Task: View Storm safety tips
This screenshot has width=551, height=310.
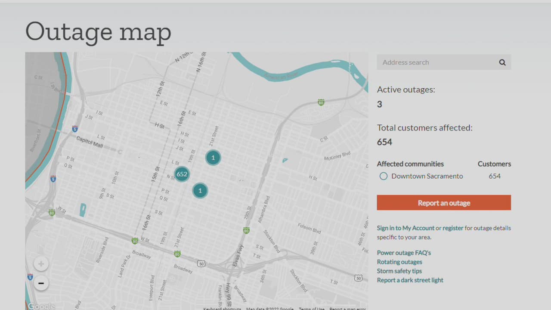Action: tap(399, 271)
